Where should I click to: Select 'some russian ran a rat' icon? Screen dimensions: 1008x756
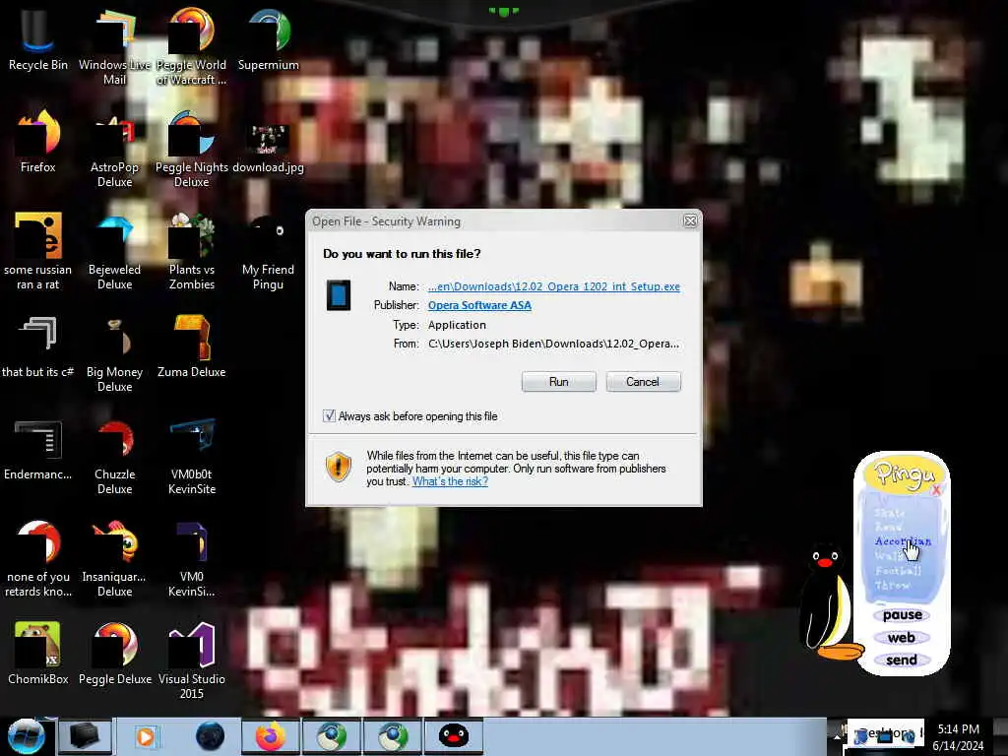click(37, 251)
